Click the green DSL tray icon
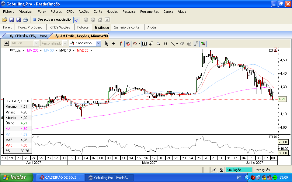 coord(275,177)
